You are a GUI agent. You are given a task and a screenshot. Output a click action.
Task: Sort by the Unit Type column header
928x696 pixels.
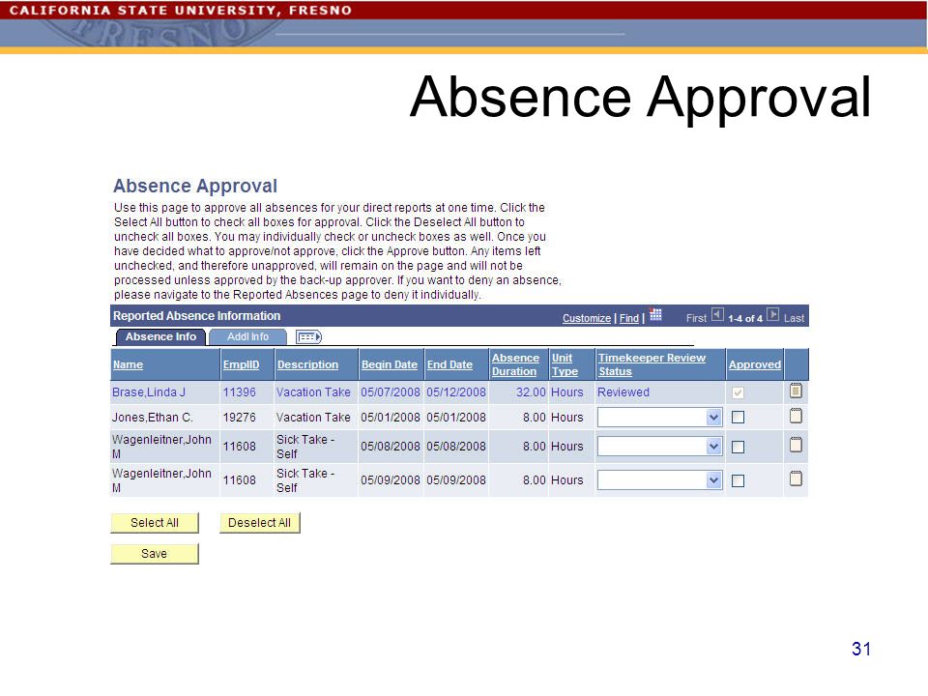pyautogui.click(x=565, y=364)
